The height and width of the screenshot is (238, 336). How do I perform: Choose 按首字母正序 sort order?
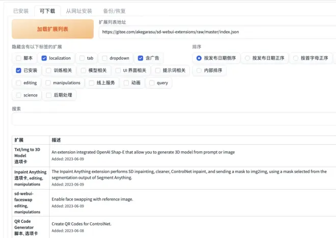[x=296, y=58]
